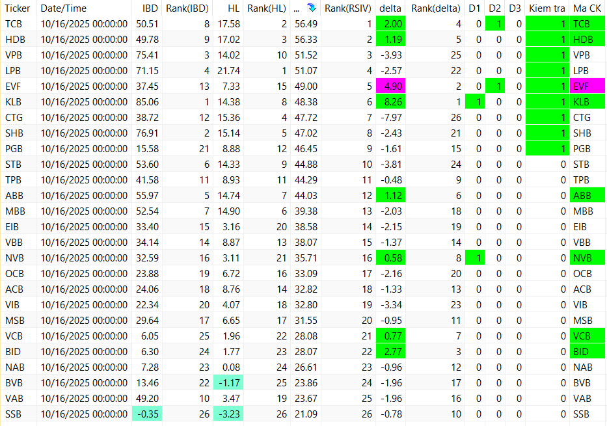Click the HL column header
607x426 pixels.
coord(234,8)
